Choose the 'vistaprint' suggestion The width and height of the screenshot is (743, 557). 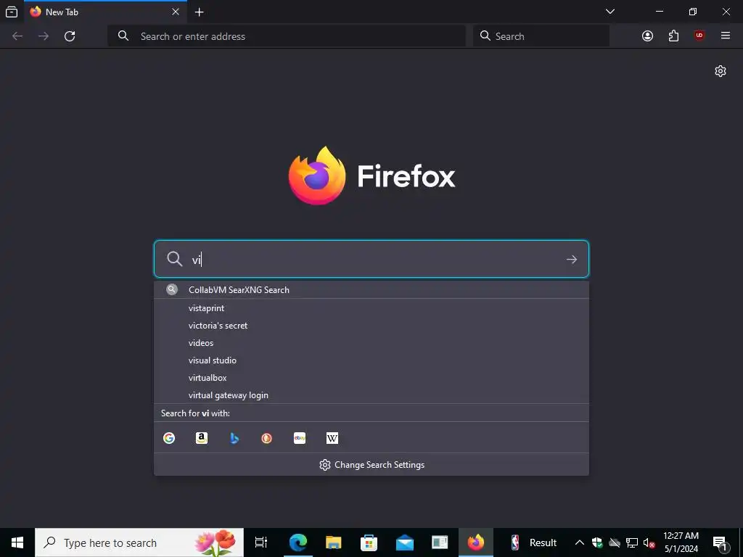click(371, 308)
